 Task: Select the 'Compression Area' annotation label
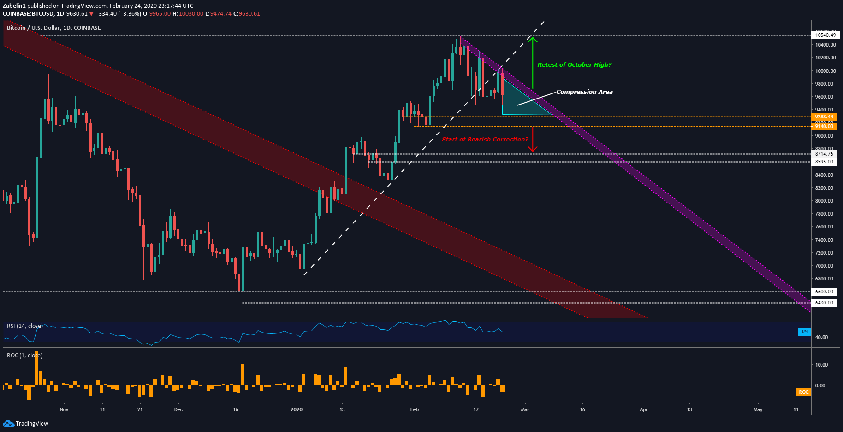(584, 92)
